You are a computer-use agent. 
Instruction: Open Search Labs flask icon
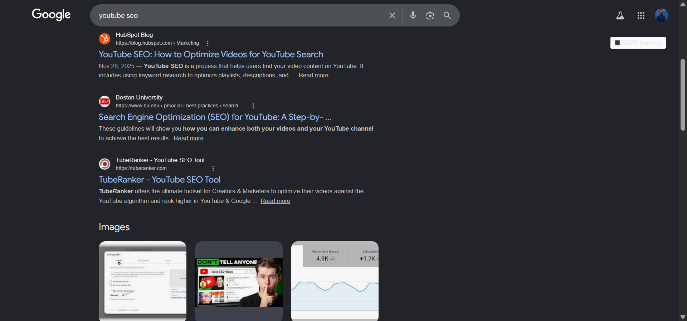tap(620, 15)
